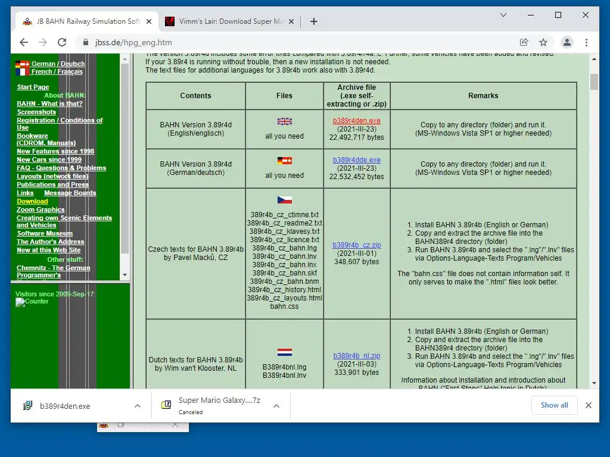Open the tab search chevron
610x457 pixels.
coord(503,15)
